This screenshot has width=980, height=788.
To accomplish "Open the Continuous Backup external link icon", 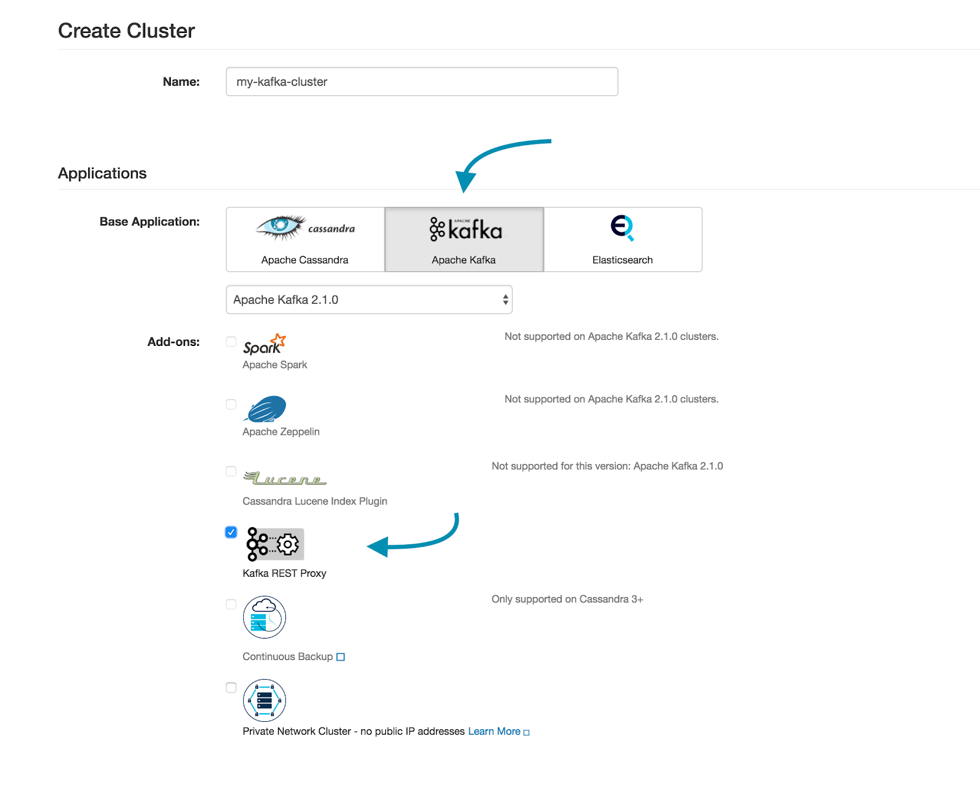I will (341, 657).
